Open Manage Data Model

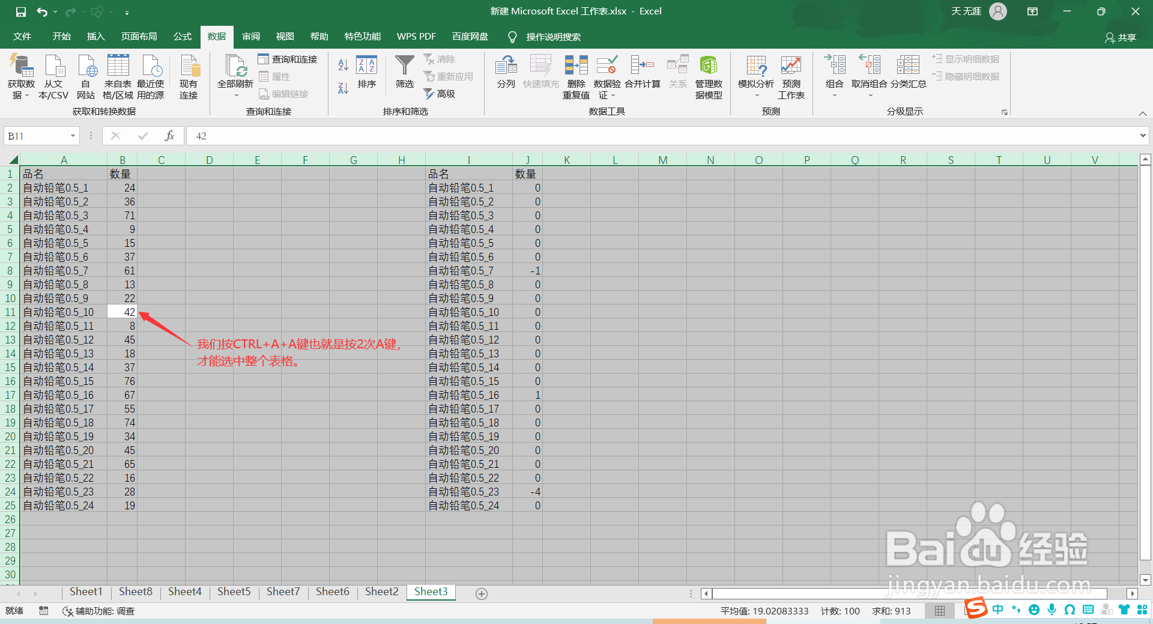709,77
